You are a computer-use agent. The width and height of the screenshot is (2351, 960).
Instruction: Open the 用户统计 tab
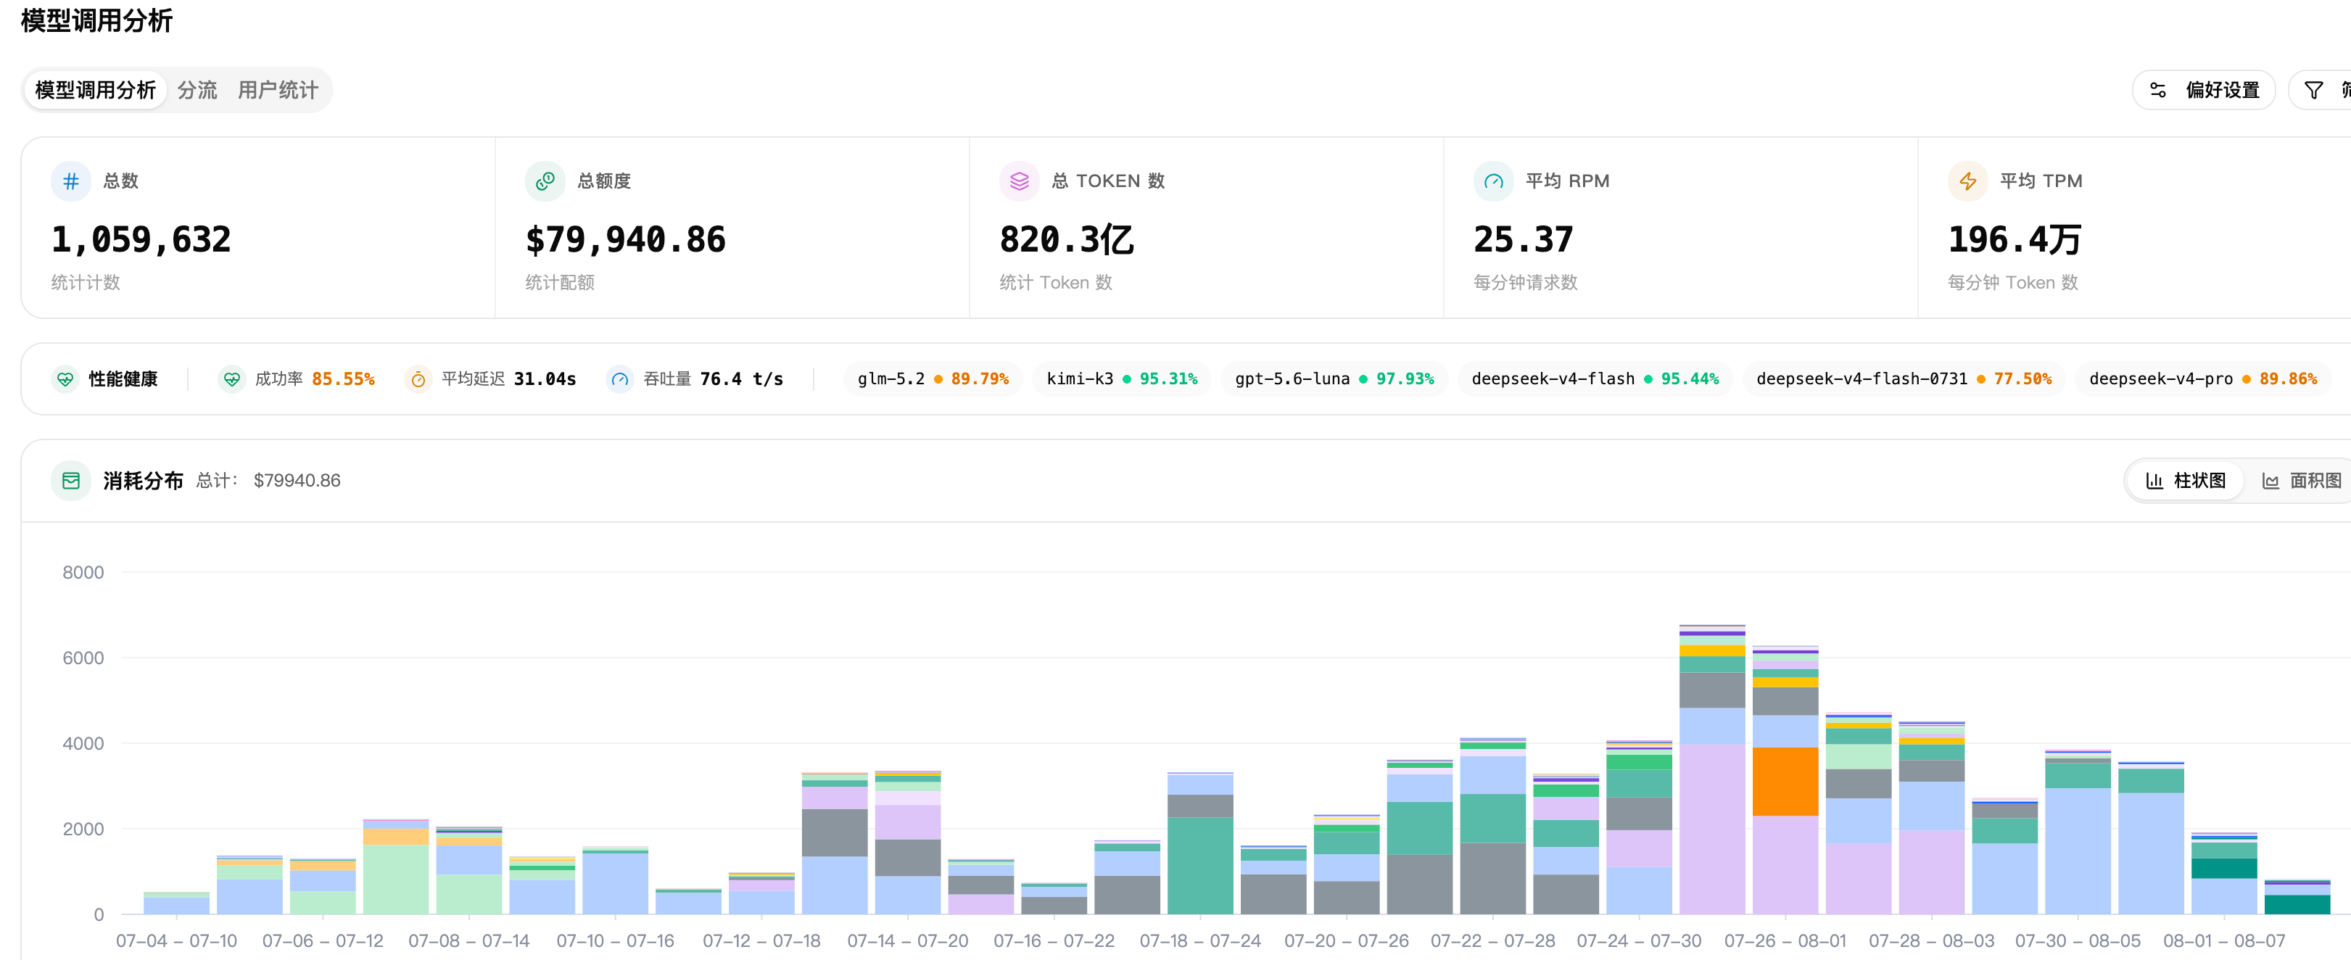278,91
